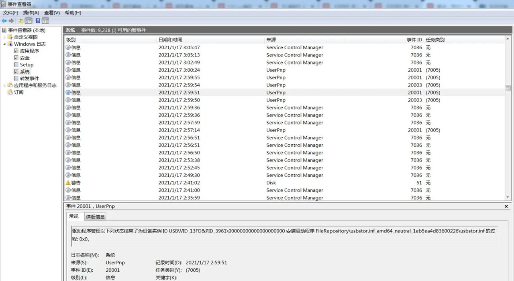Toggle the Show/Hide Console Tree toolbar icon
The image size is (514, 281).
(29, 21)
